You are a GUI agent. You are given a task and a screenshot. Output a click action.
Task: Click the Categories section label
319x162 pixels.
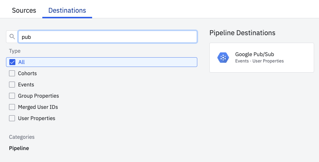point(22,137)
